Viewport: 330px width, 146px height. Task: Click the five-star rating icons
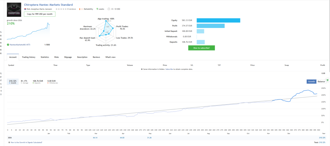tap(61, 9)
